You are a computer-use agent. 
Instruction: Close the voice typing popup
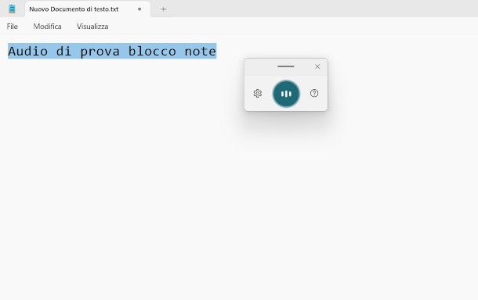[x=317, y=66]
